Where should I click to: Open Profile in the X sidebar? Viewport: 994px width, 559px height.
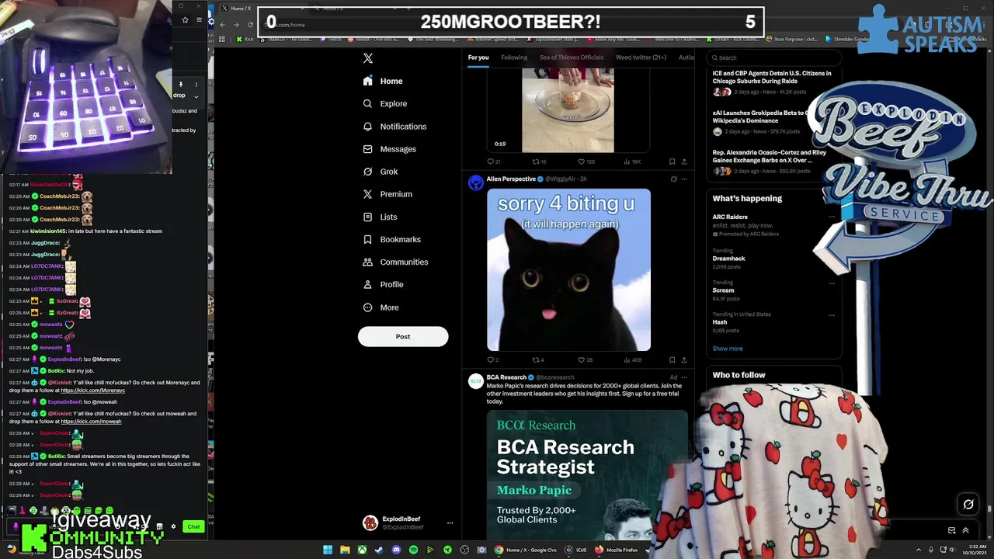pos(384,284)
